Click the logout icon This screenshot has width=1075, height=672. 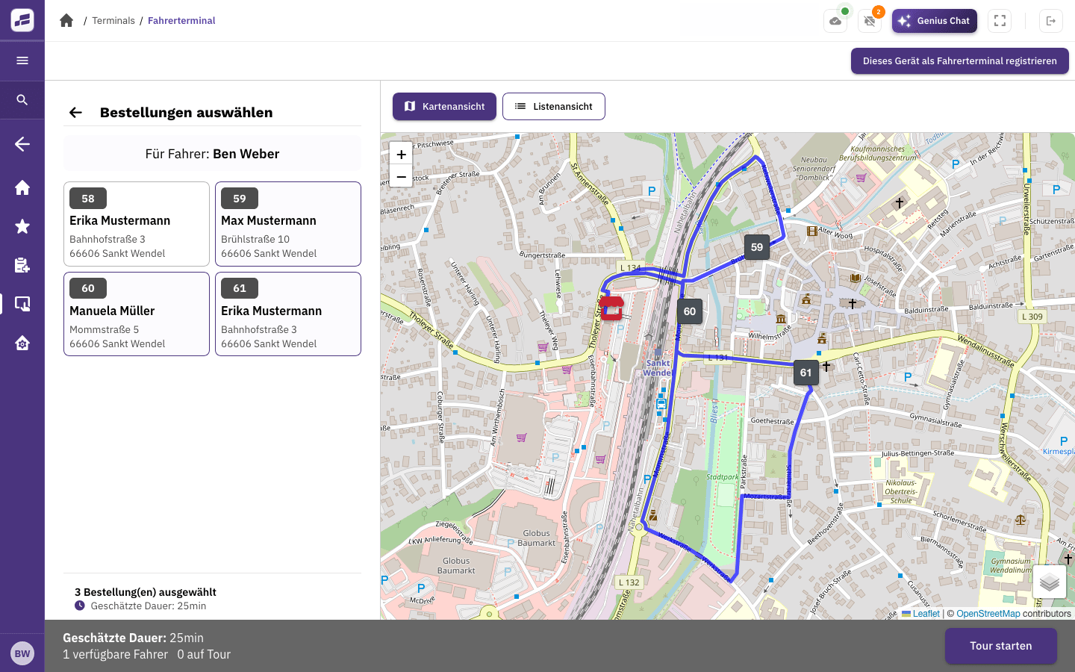(1051, 21)
